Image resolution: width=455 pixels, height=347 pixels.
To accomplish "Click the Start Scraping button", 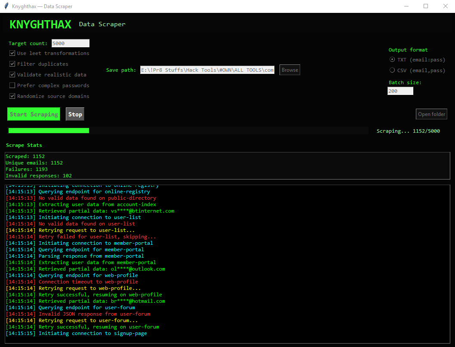I will click(x=34, y=114).
